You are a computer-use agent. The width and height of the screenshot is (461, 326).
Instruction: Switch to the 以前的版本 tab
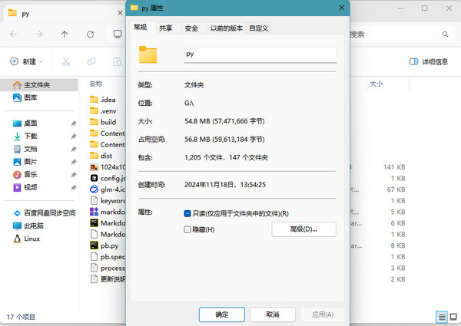(x=227, y=28)
